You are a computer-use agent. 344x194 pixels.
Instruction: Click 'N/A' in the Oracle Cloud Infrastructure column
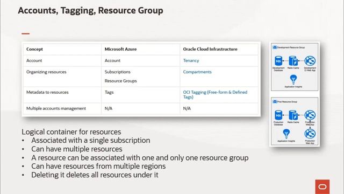(x=187, y=108)
